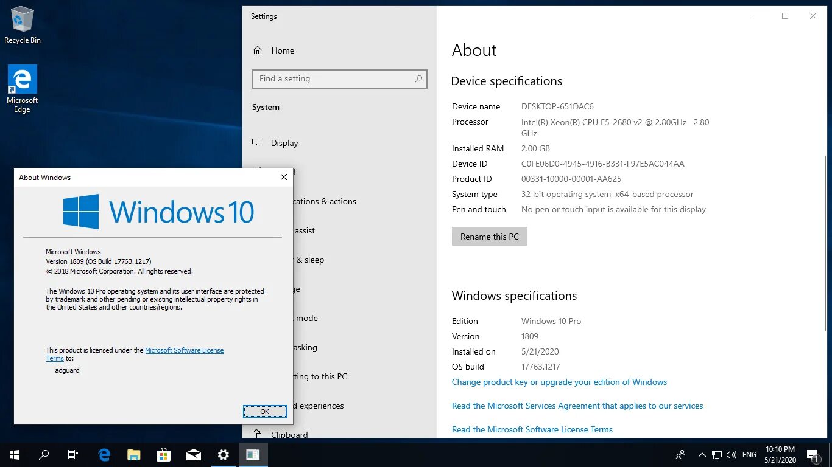
Task: Click the Find a setting search box
Action: pos(340,79)
